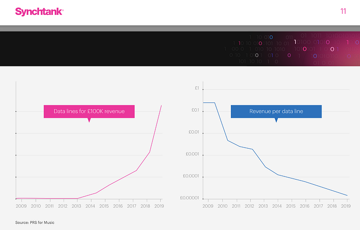Click 2019 on the Revenue per data line axis
The height and width of the screenshot is (230, 360).
346,206
